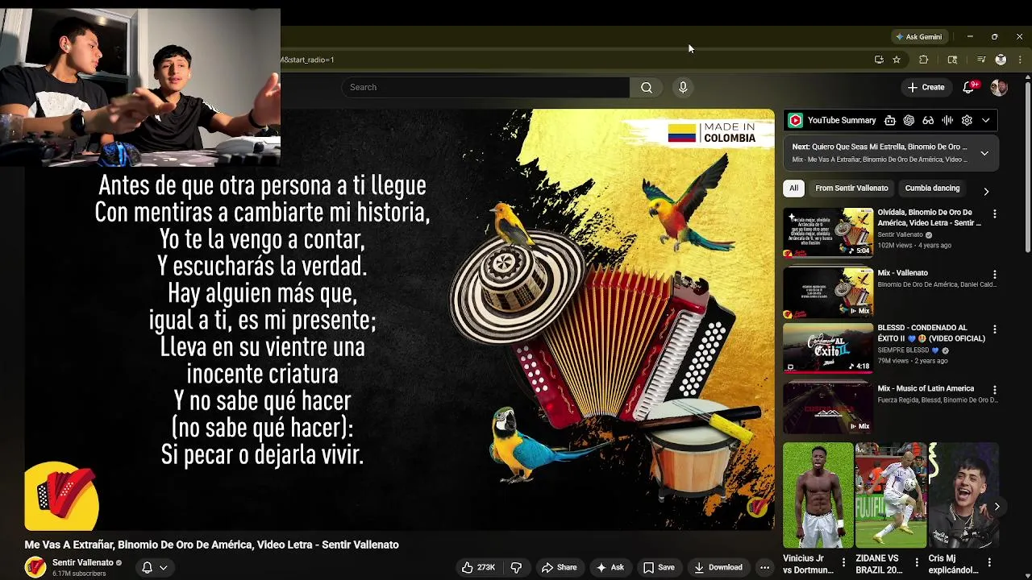Open more actions three-dot button under video
Screen dimensions: 1032x580
(x=764, y=567)
